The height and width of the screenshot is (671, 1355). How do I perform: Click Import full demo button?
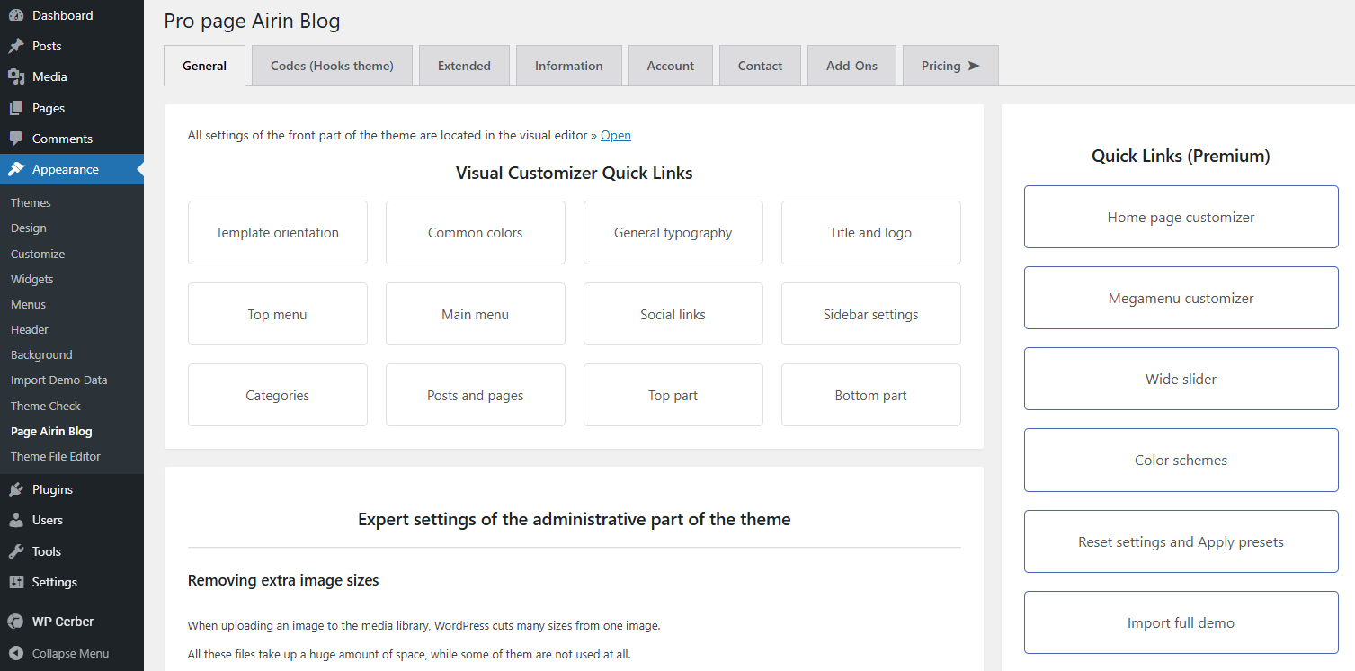tap(1181, 622)
